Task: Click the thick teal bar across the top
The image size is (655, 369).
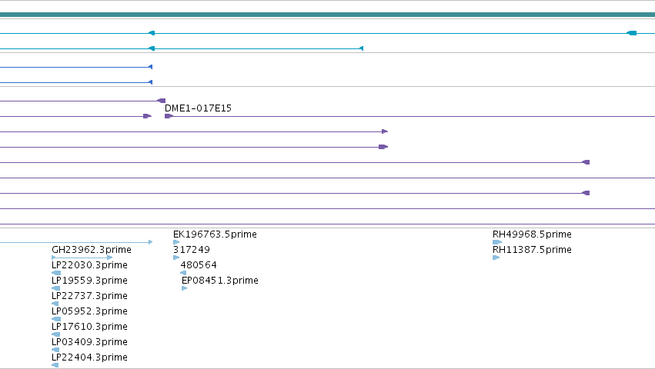Action: 328,15
